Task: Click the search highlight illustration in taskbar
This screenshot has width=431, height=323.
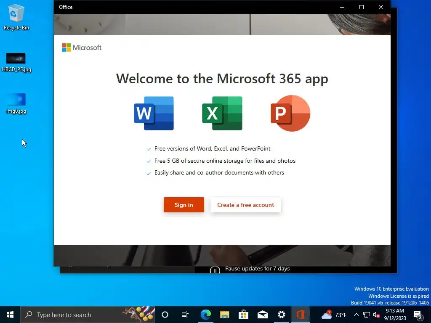Action: [x=138, y=315]
